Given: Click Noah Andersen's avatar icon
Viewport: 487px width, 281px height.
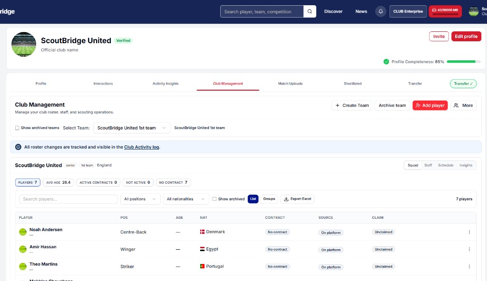Looking at the screenshot, I should click(23, 232).
